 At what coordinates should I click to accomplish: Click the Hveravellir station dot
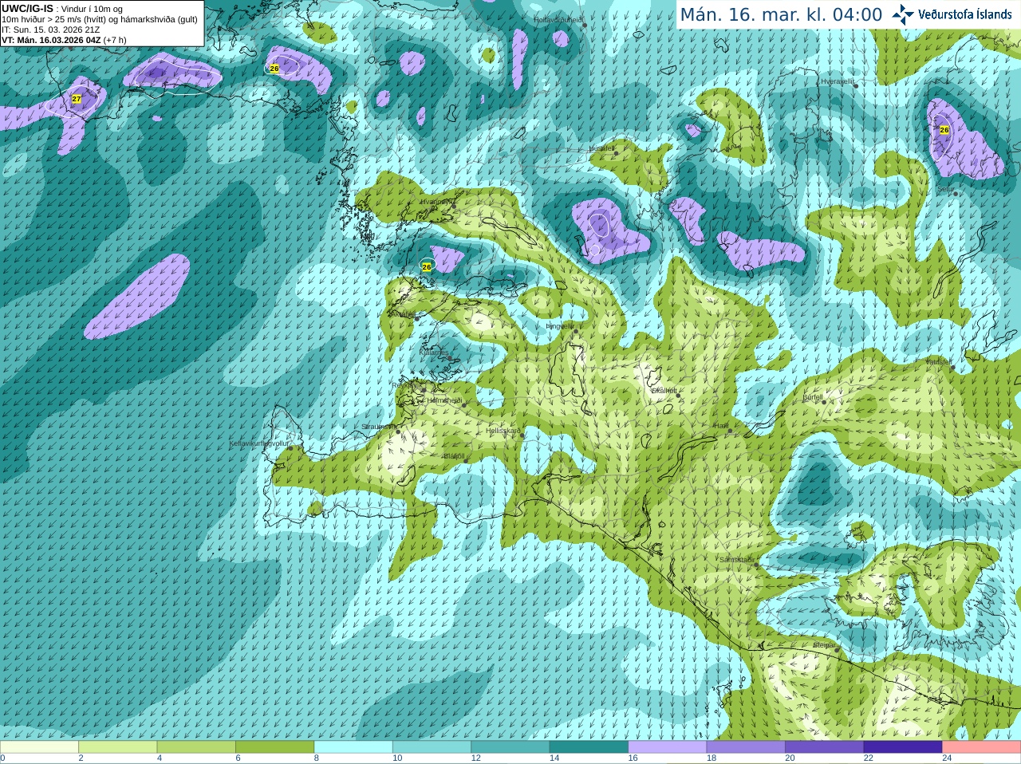tap(856, 85)
